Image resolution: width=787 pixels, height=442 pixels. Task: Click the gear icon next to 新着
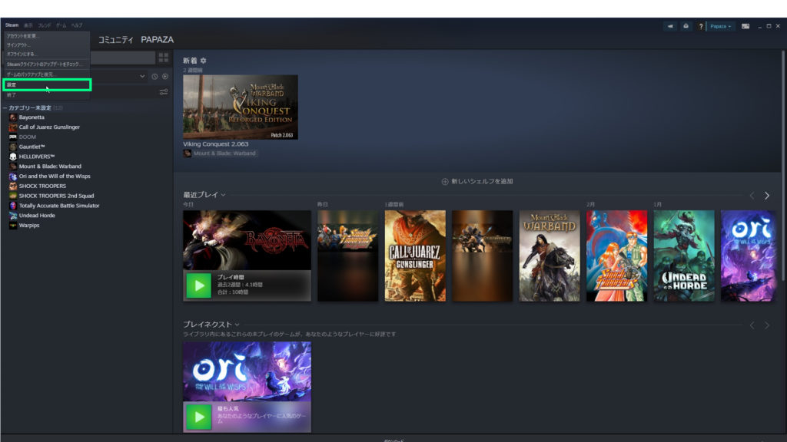coord(204,61)
